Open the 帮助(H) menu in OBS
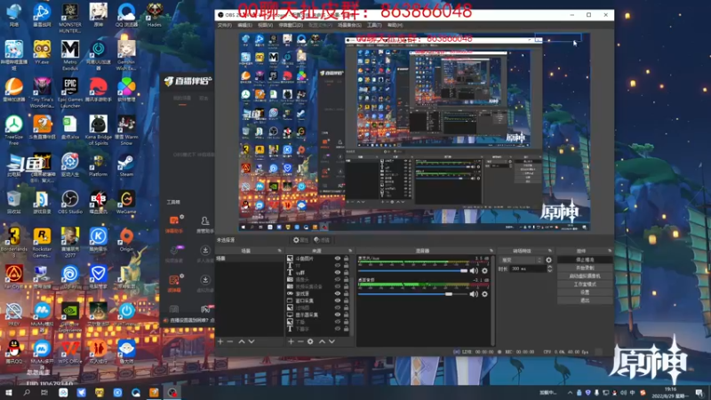This screenshot has width=711, height=400. point(395,25)
